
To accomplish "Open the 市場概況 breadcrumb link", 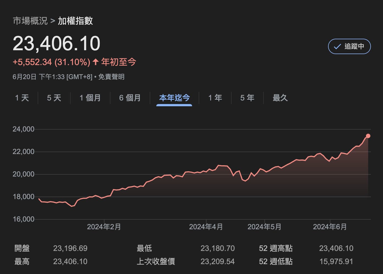I will pos(30,21).
